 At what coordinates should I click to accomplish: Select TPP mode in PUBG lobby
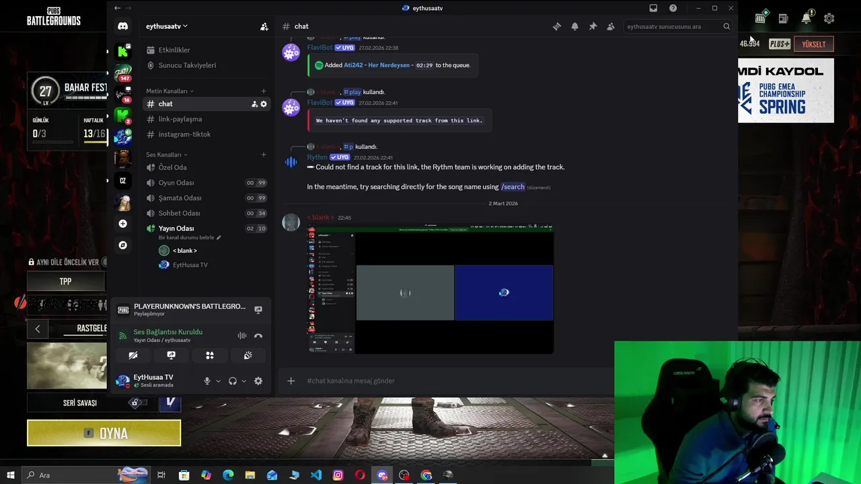[66, 282]
